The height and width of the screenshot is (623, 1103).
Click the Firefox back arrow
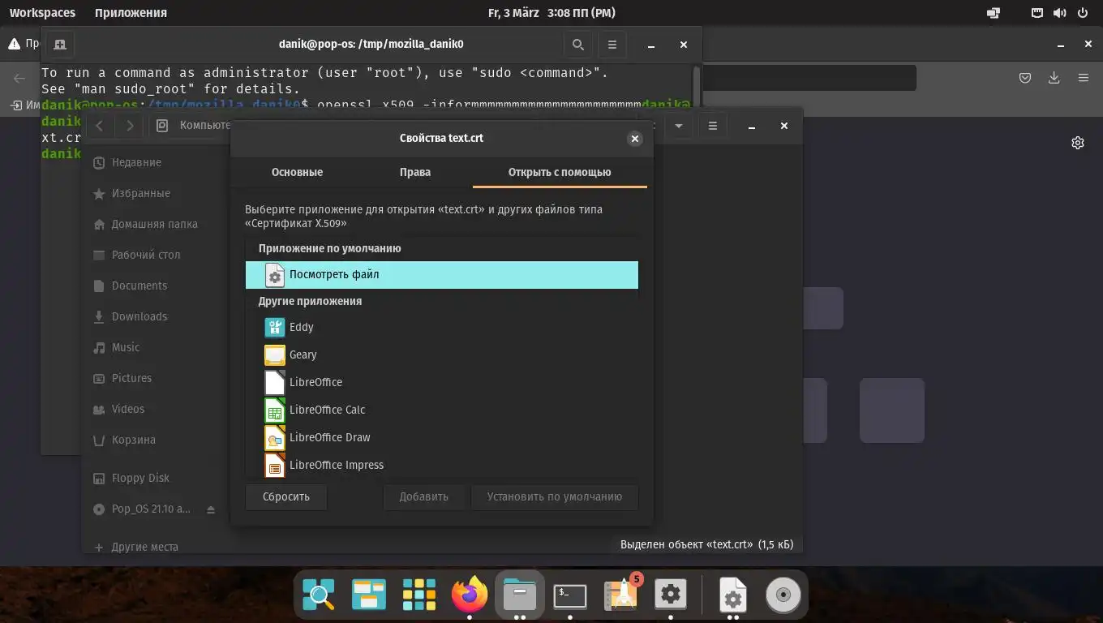[19, 78]
